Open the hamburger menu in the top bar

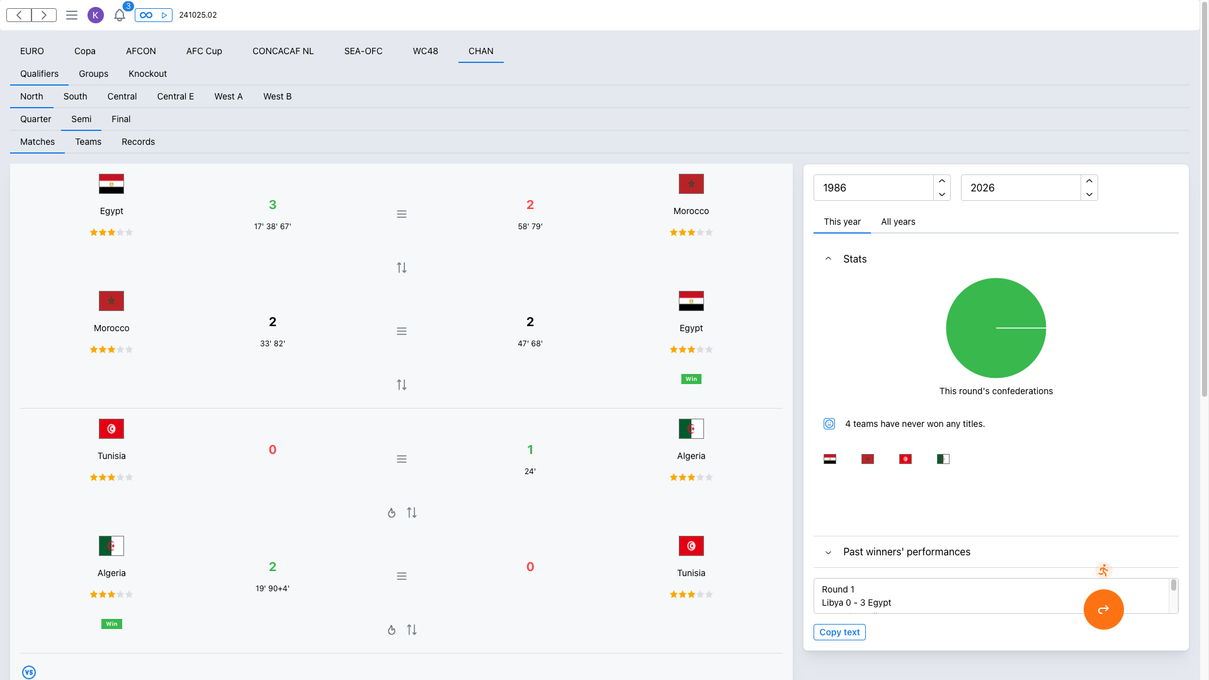72,15
